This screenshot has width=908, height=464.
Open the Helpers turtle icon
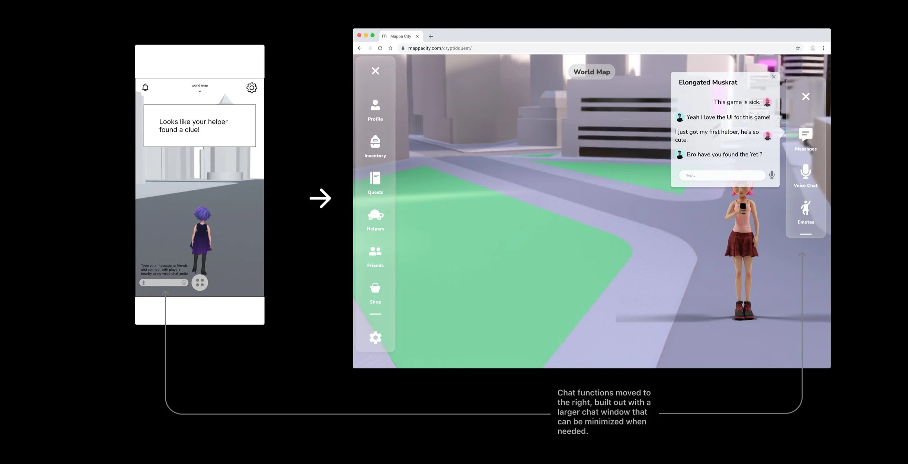click(x=375, y=215)
